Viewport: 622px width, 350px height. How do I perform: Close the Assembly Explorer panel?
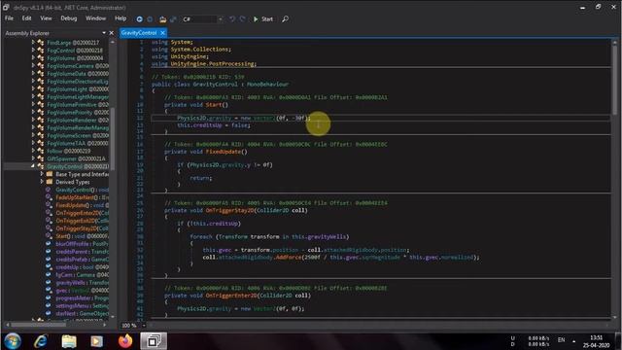(111, 33)
